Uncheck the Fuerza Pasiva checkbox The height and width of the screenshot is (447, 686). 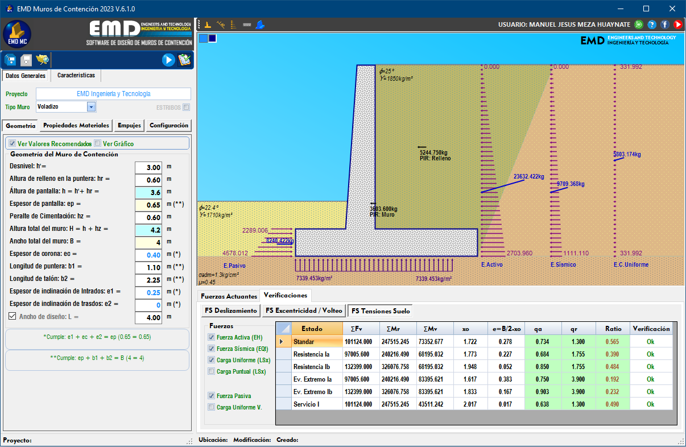pos(212,396)
